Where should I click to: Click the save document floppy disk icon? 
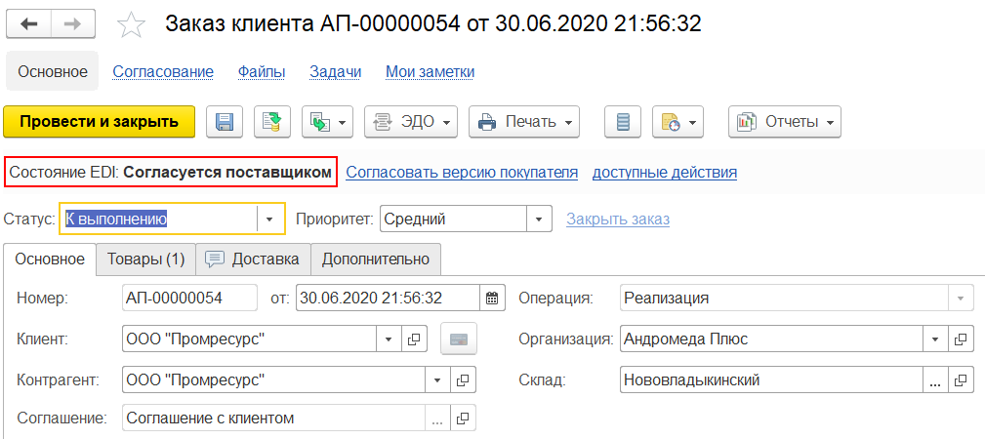pyautogui.click(x=225, y=122)
